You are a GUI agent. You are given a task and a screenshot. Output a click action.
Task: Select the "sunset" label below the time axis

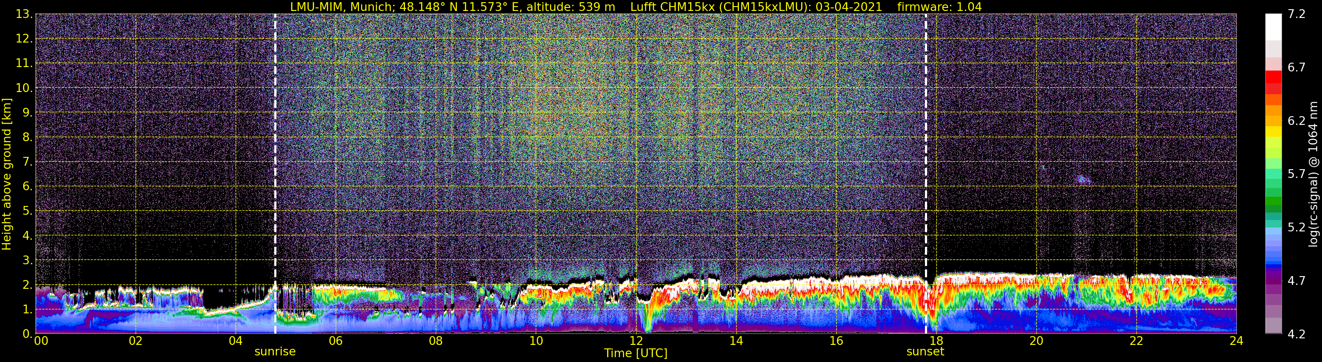tap(925, 352)
